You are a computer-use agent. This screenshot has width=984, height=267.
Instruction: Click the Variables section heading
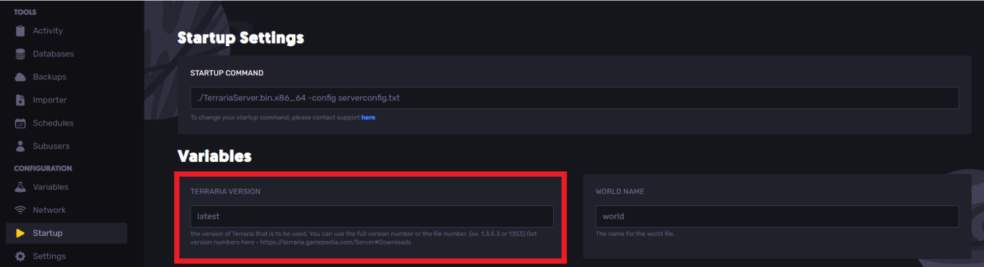[214, 156]
